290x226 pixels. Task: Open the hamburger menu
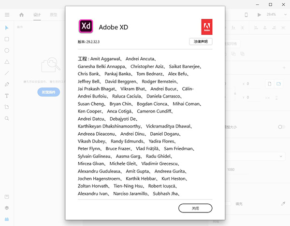(x=7, y=15)
